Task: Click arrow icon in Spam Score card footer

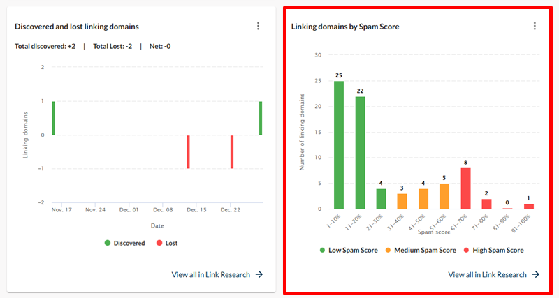Action: [x=536, y=274]
